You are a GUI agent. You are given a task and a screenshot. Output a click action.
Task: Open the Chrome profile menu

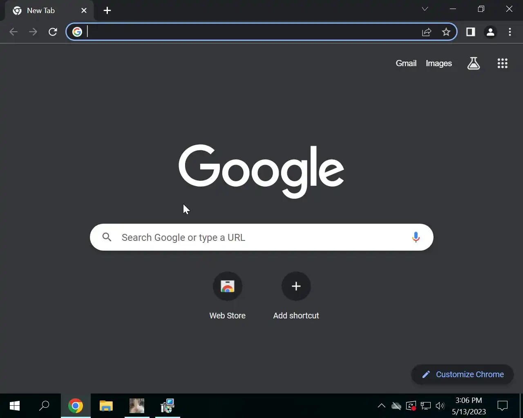(x=490, y=32)
